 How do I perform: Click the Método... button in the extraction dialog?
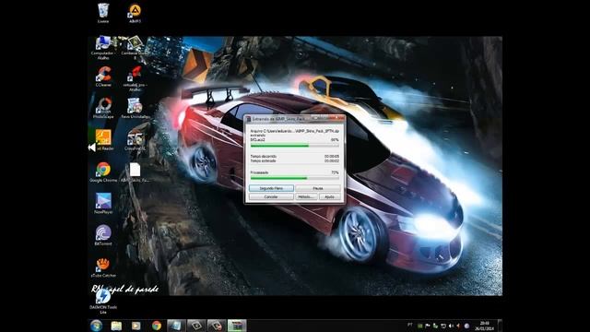coord(306,196)
